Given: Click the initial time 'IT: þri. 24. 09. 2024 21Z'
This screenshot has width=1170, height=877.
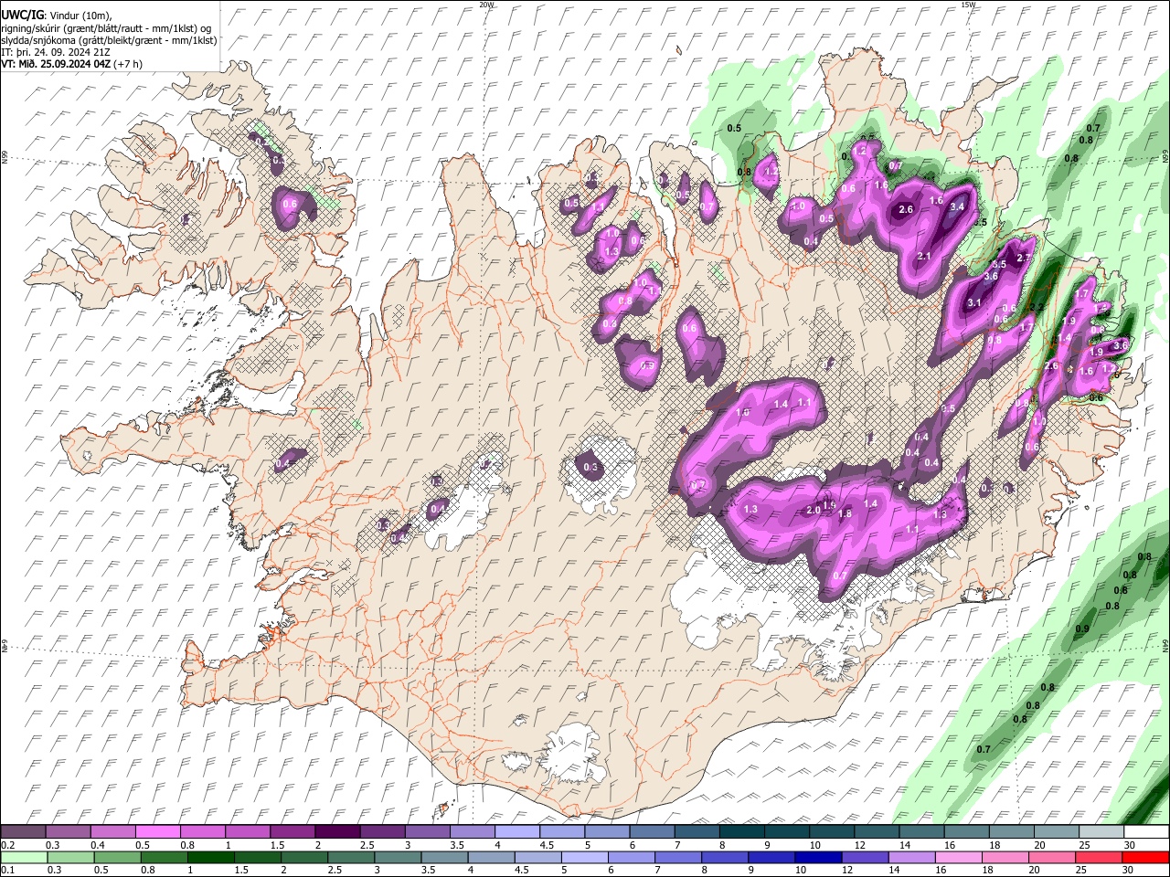Looking at the screenshot, I should (x=56, y=52).
